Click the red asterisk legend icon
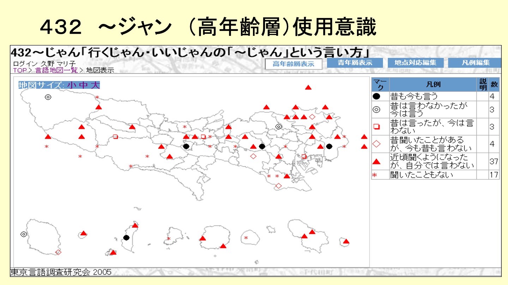The height and width of the screenshot is (285, 508). (375, 175)
